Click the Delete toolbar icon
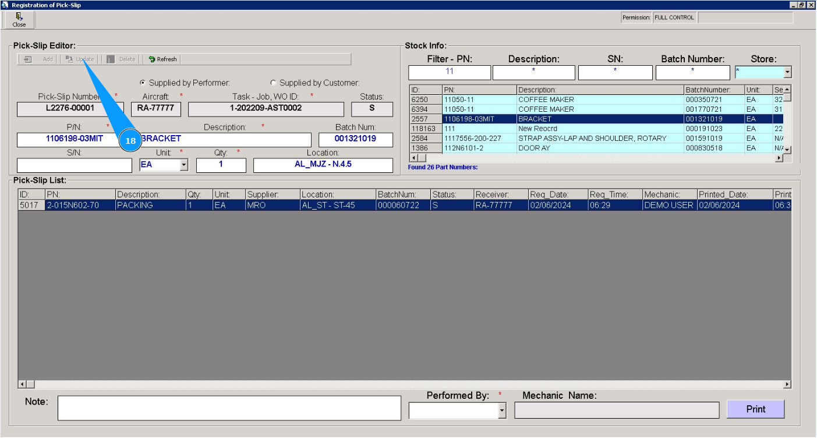The image size is (817, 439). point(111,59)
